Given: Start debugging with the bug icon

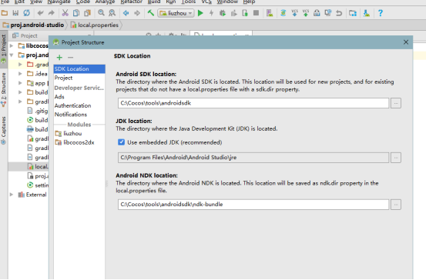Looking at the screenshot, I should 223,13.
